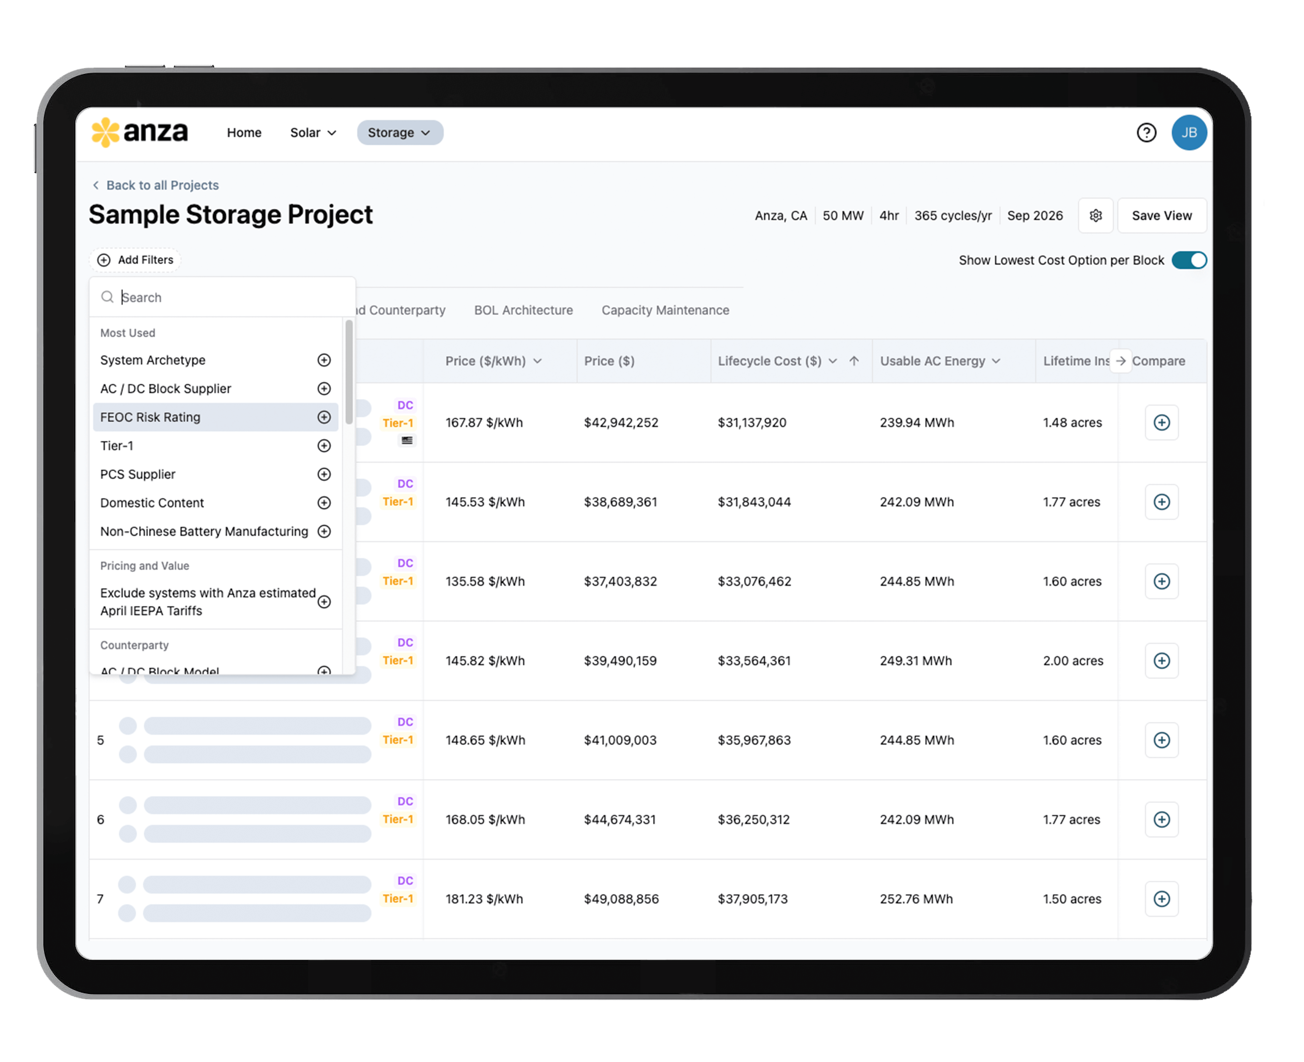Add the System Archetype filter plus icon

coord(324,360)
